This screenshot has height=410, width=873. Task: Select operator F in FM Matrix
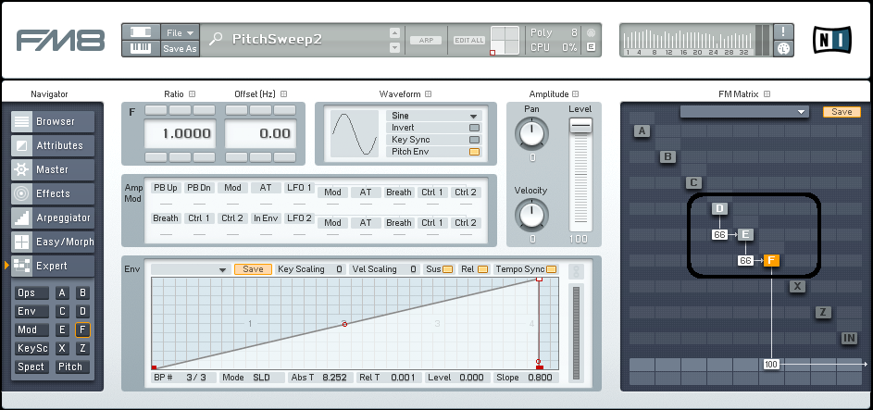[x=772, y=260]
